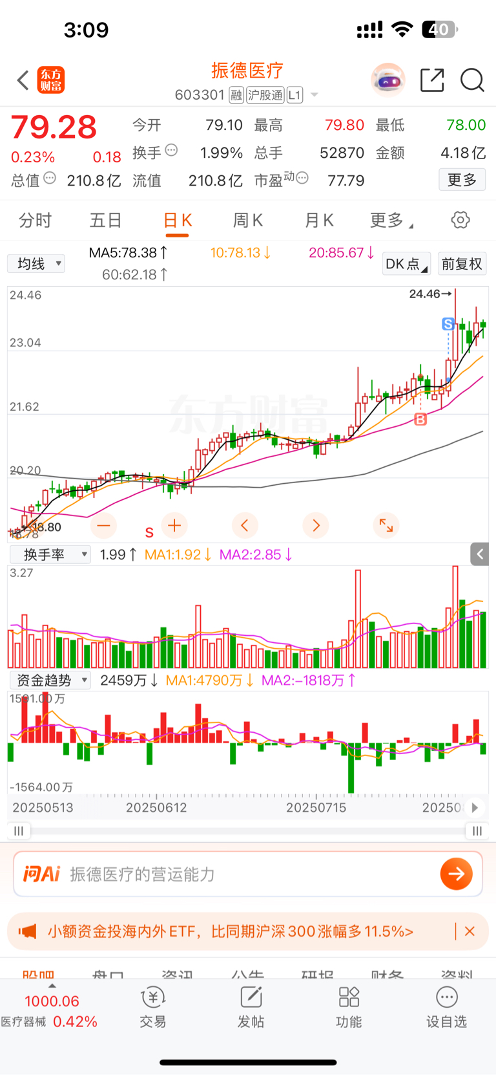Tap the back arrow icon

pyautogui.click(x=23, y=80)
